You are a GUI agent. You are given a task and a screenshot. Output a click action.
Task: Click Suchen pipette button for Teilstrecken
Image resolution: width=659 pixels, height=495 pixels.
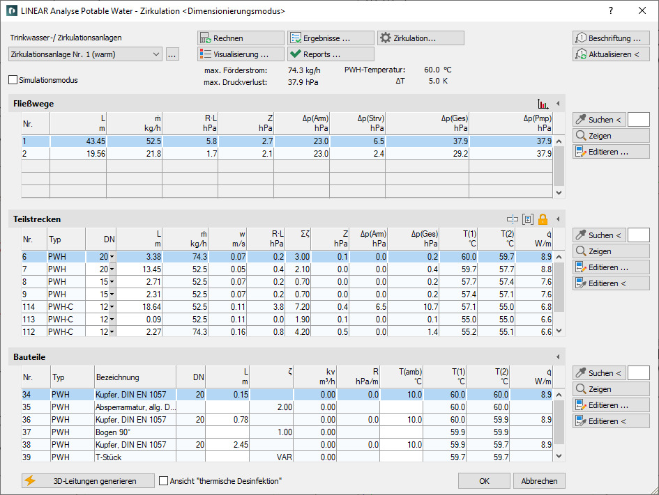tap(599, 235)
